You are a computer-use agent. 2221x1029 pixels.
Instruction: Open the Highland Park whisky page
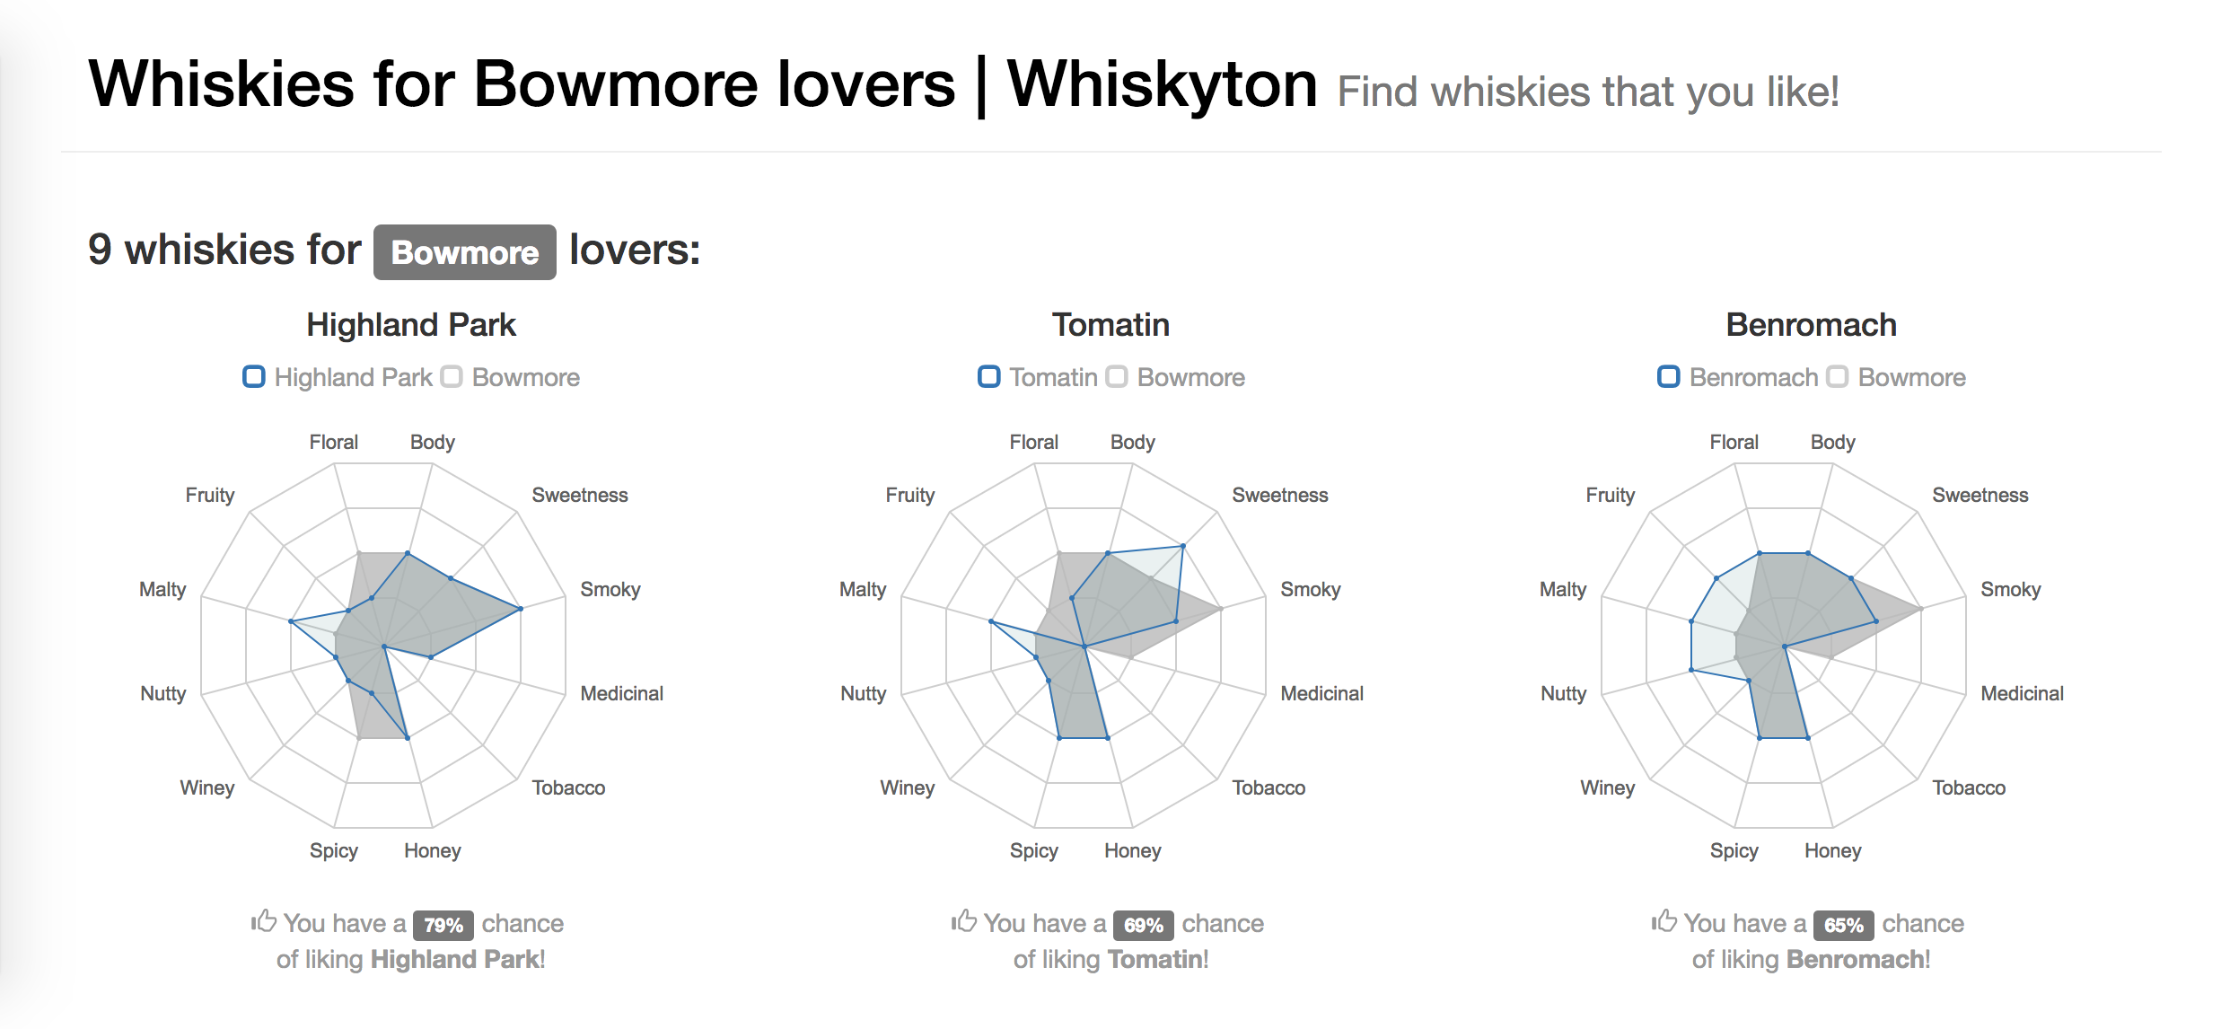411,324
